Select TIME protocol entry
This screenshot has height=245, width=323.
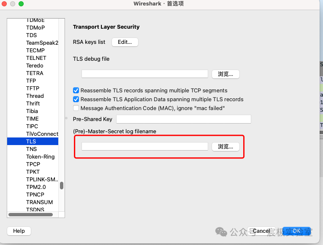tap(33, 118)
